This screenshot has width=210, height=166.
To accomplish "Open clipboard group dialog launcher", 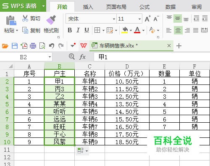I will coord(58,37).
